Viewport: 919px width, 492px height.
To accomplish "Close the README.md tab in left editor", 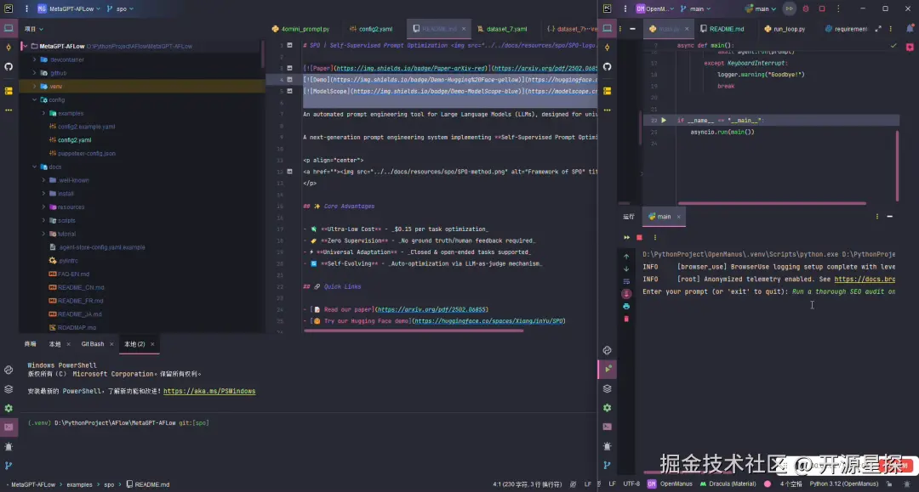I will click(x=464, y=29).
